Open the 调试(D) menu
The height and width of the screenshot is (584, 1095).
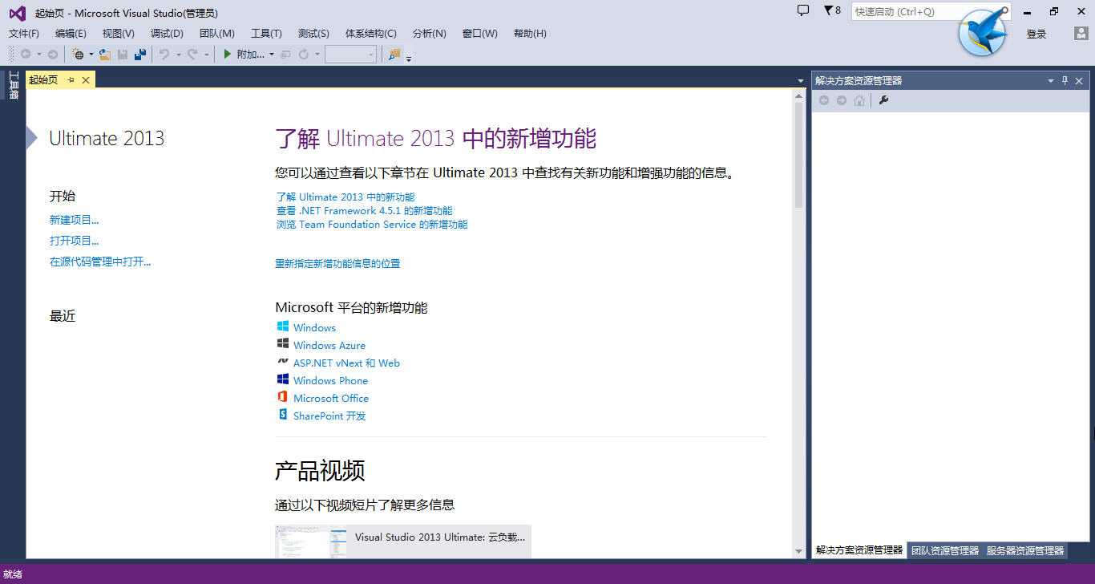click(x=167, y=34)
